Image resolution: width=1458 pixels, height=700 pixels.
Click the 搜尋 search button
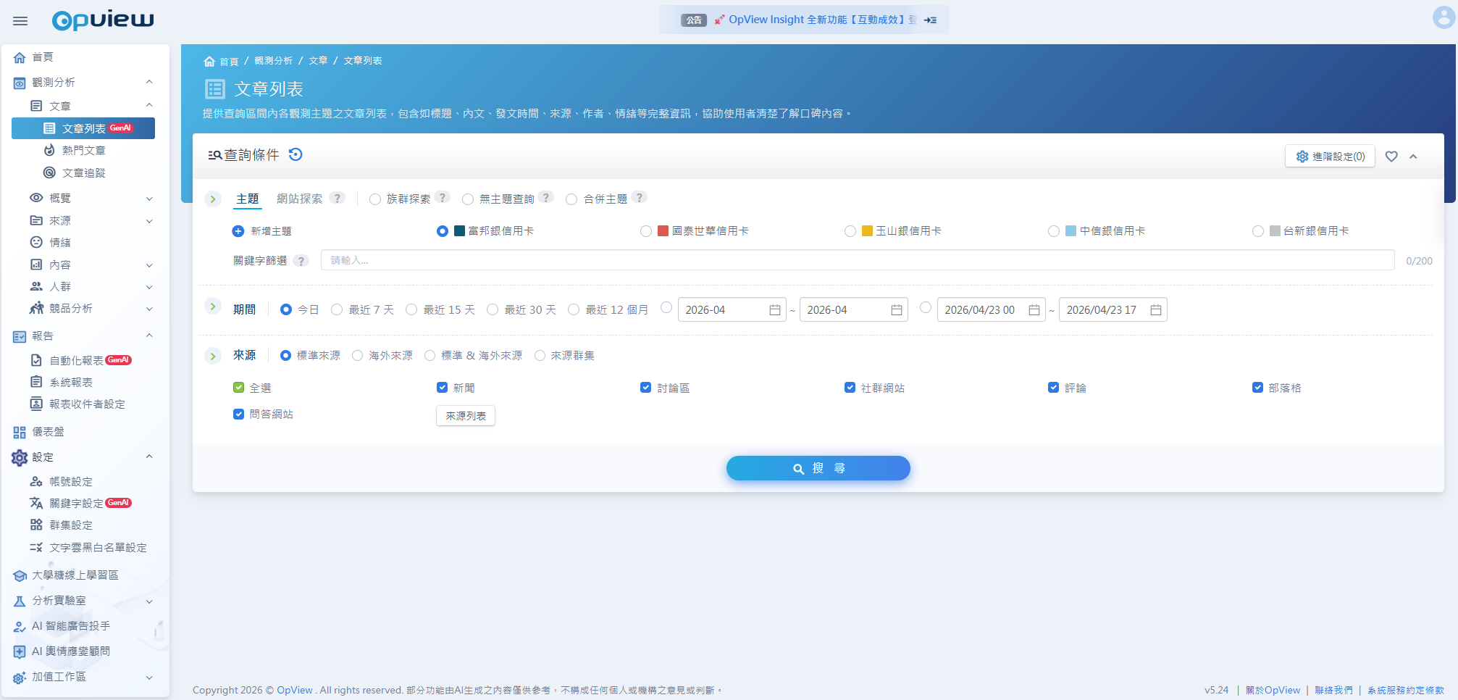[818, 468]
